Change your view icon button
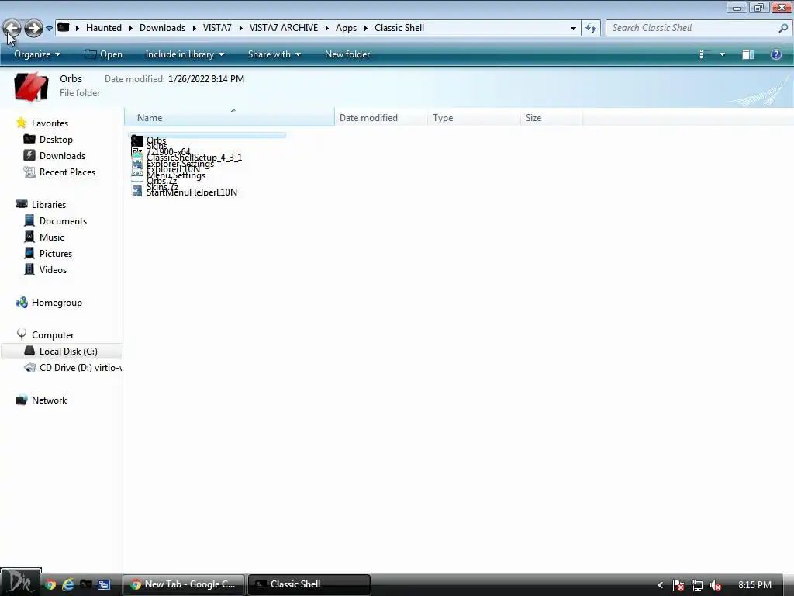The width and height of the screenshot is (794, 596). [x=701, y=54]
